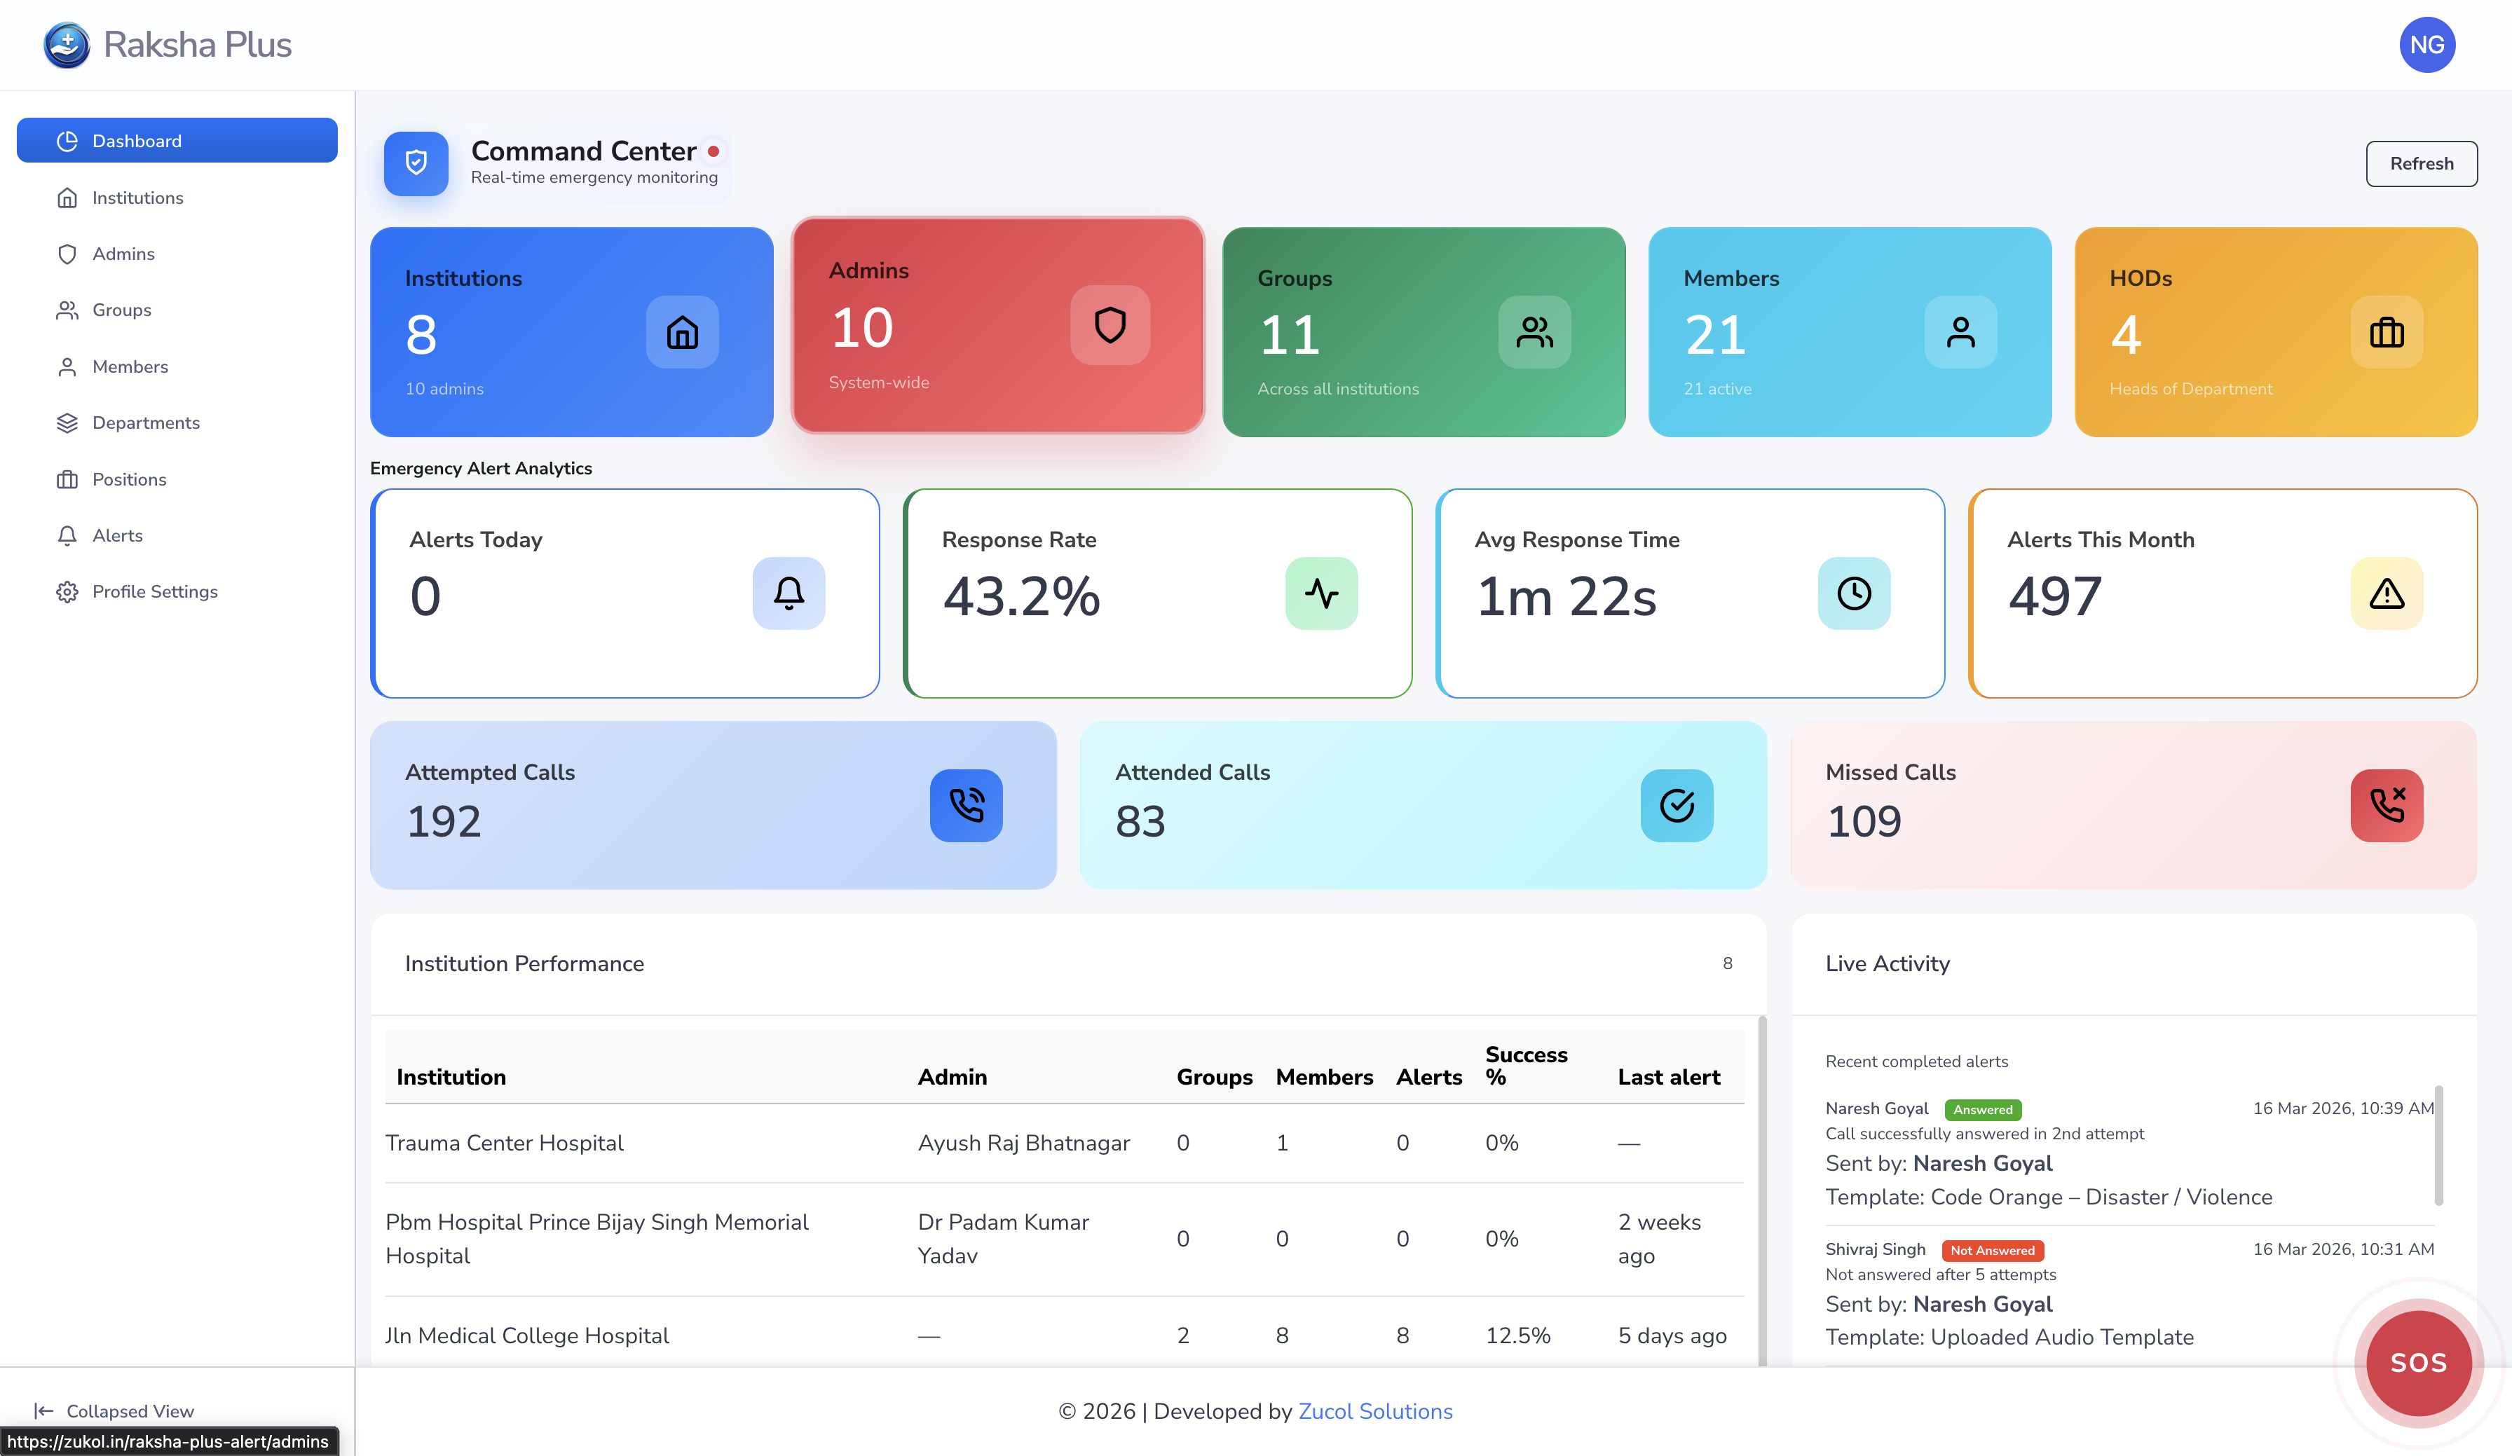Click the home icon on Institutions card

[682, 332]
